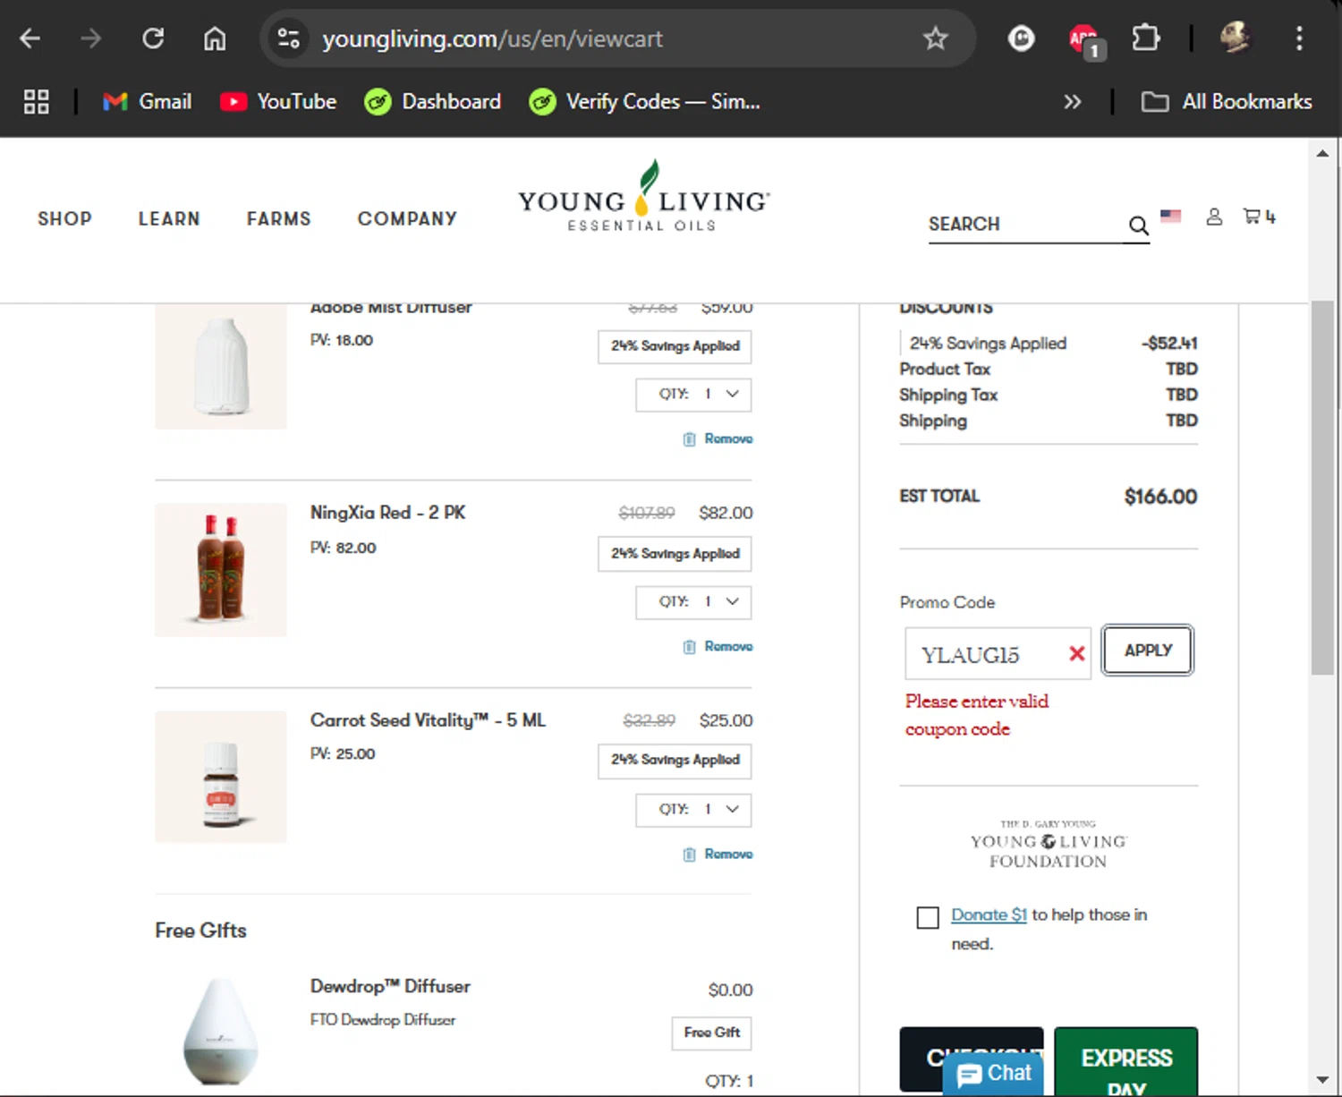
Task: Click the browser address bar URL
Action: (x=492, y=39)
